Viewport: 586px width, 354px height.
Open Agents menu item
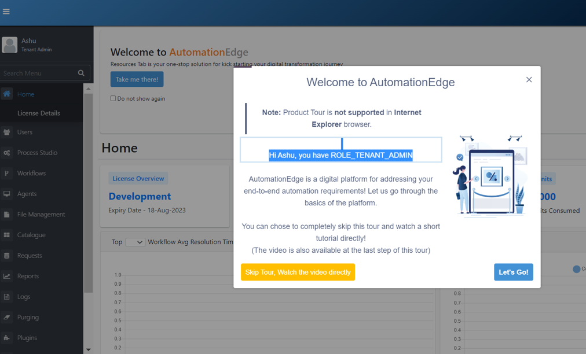(x=27, y=194)
